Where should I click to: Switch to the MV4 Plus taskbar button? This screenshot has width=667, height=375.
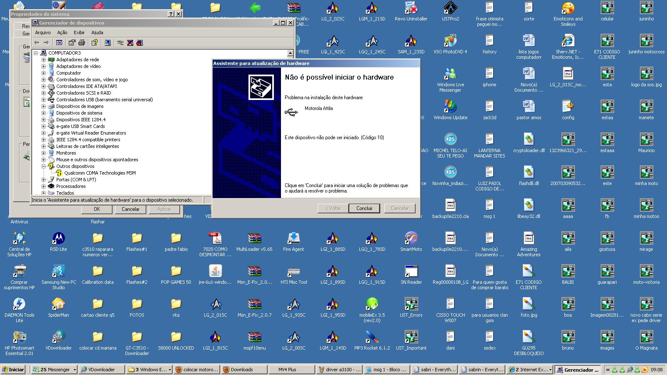291,370
